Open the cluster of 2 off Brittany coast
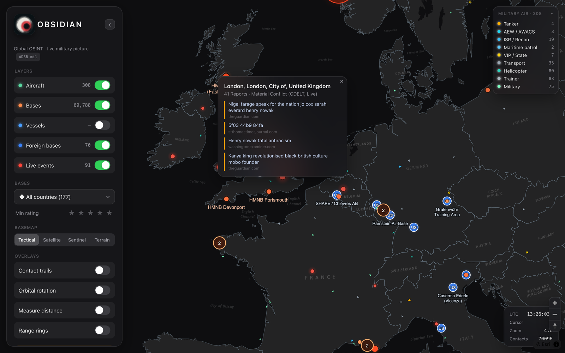This screenshot has height=353, width=565. click(219, 243)
